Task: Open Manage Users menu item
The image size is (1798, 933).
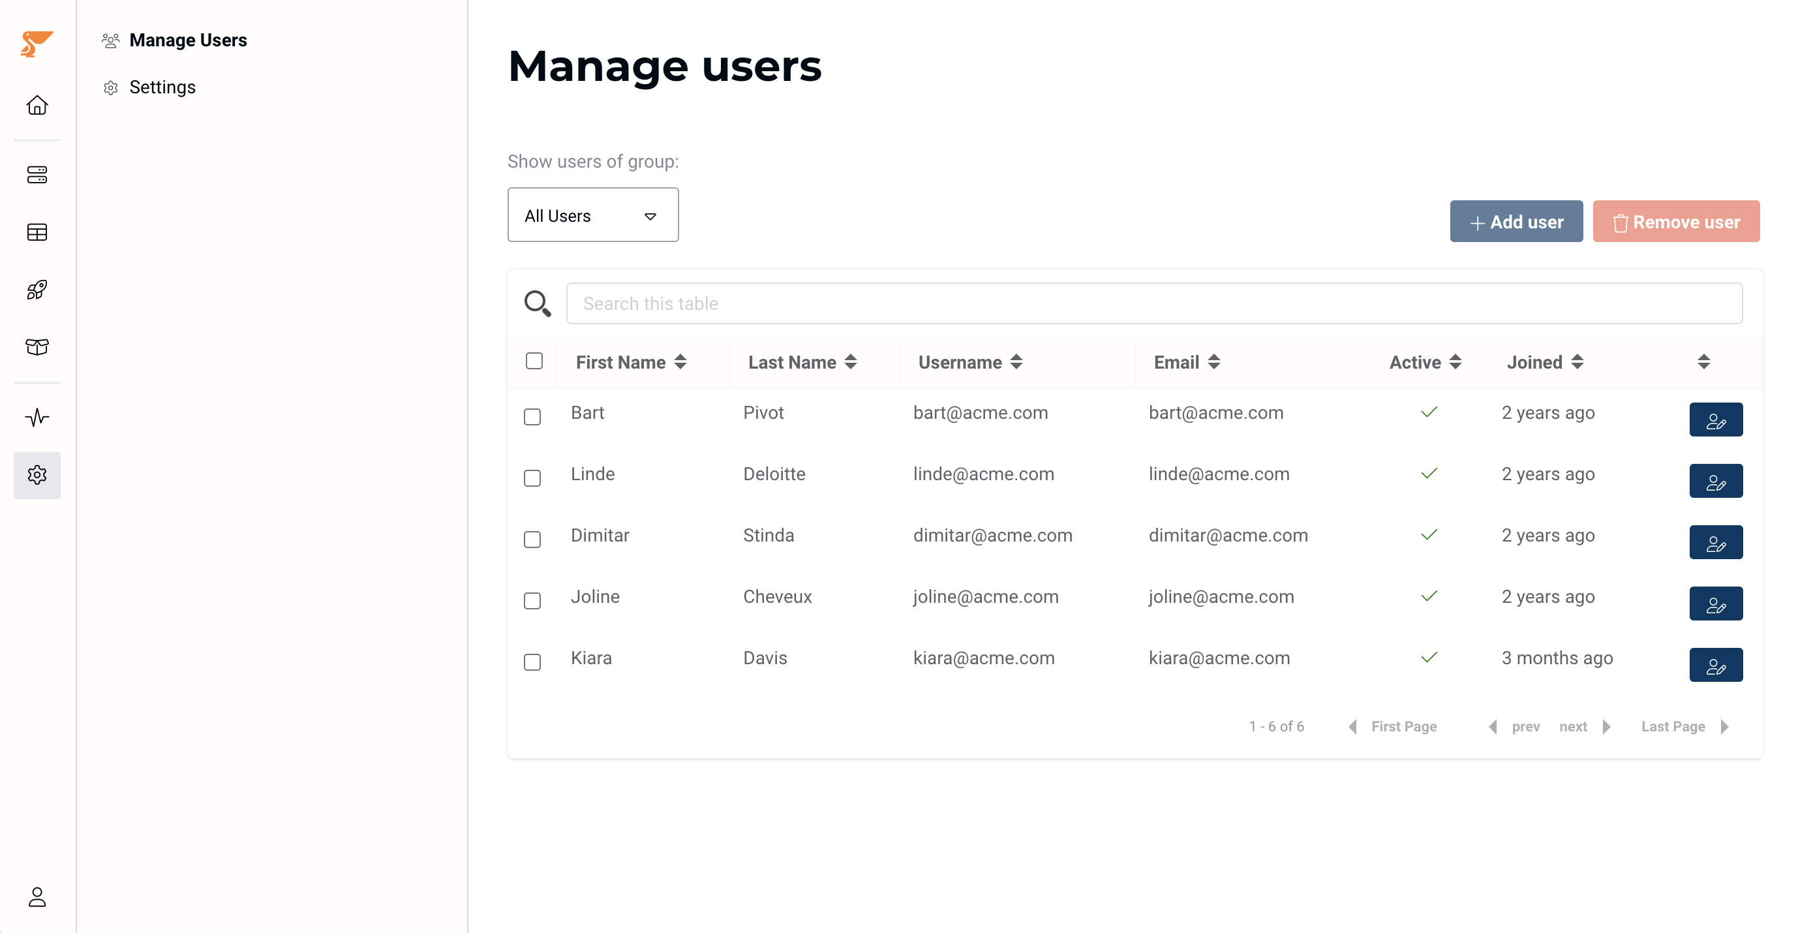Action: [x=188, y=40]
